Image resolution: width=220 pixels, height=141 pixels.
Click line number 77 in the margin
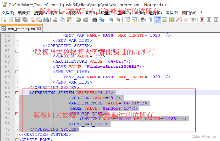(x=7, y=134)
